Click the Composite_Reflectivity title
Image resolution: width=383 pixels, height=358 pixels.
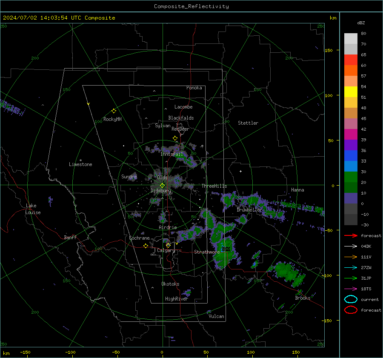point(191,6)
